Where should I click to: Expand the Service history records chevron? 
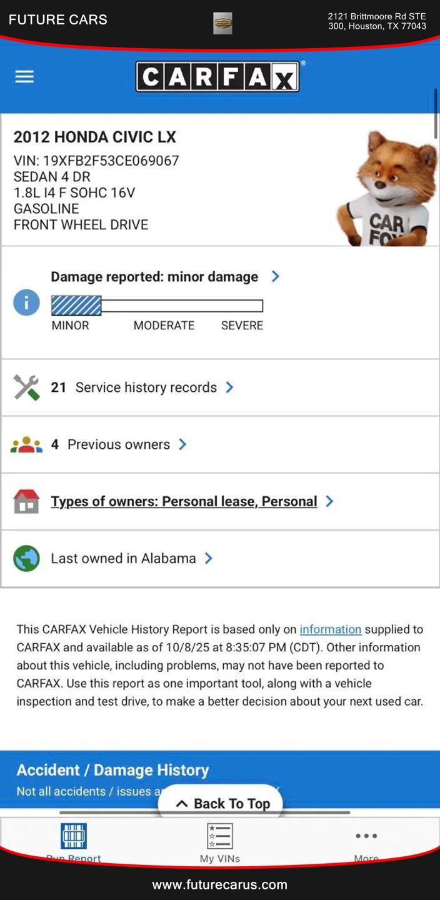pyautogui.click(x=229, y=387)
